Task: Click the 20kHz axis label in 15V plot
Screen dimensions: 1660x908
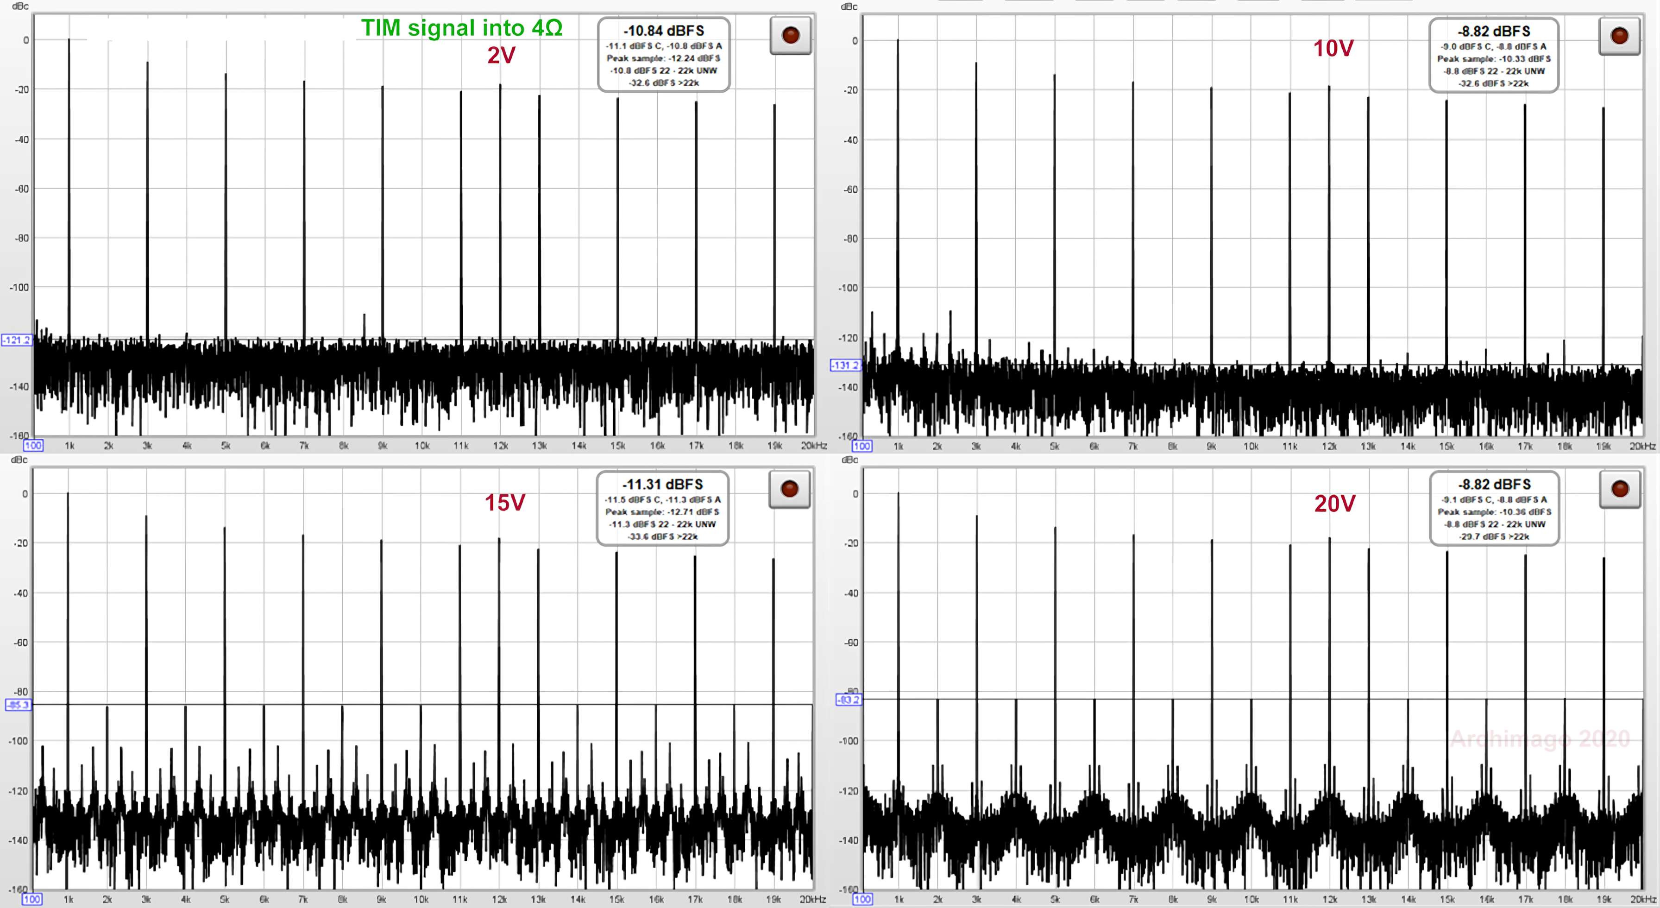Action: click(x=812, y=899)
